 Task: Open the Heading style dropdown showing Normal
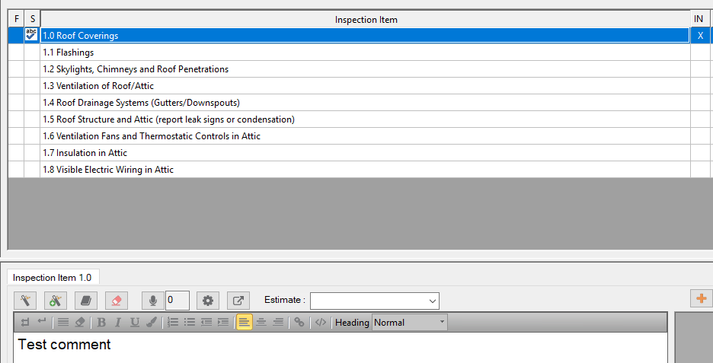409,323
